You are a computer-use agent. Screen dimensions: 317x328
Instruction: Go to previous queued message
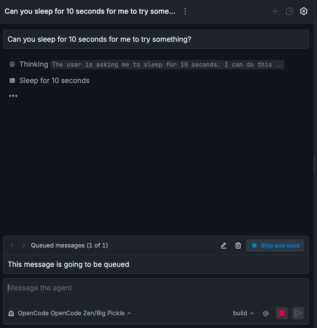tap(12, 245)
